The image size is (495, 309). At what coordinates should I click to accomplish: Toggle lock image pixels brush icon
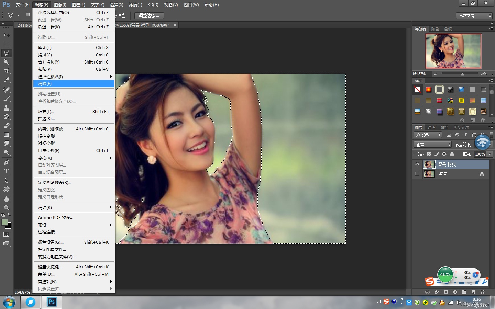(x=437, y=154)
